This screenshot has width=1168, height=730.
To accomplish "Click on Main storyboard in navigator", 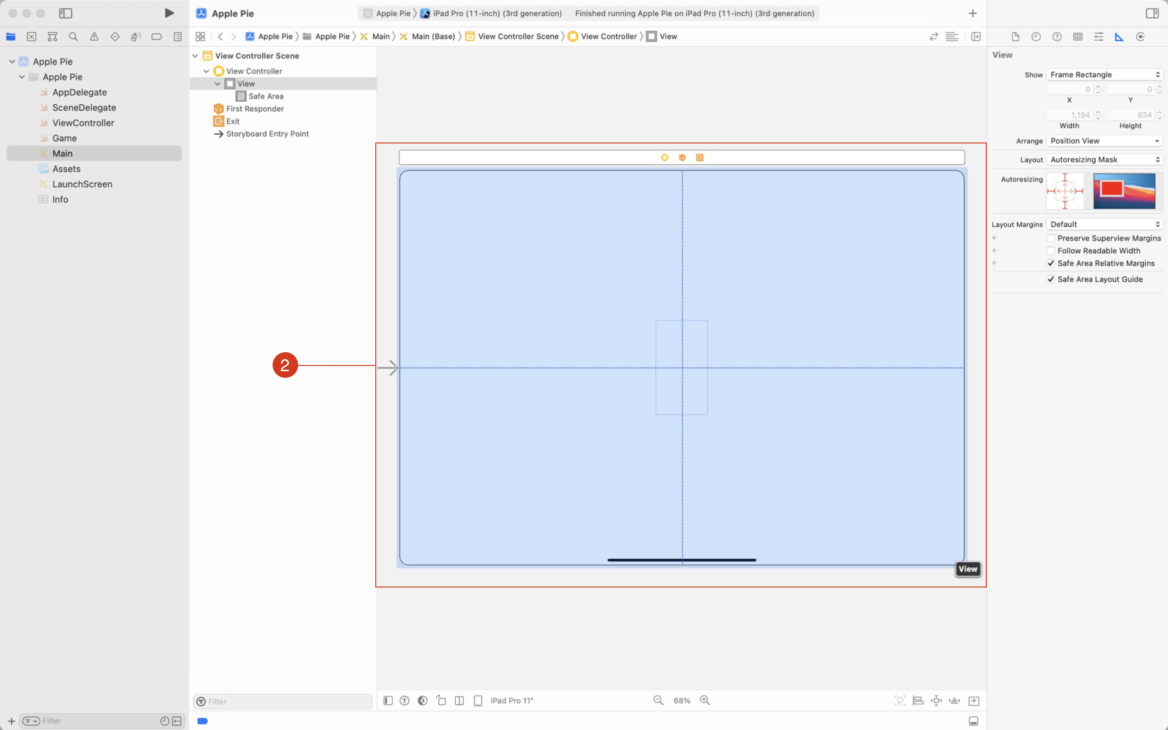I will click(62, 153).
